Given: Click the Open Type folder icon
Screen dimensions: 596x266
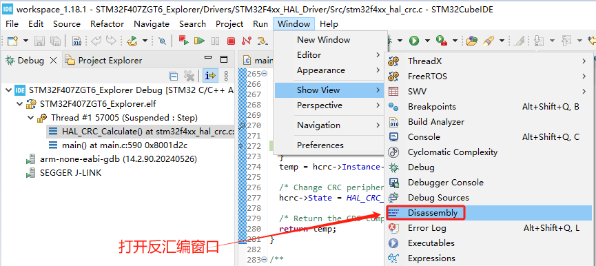Looking at the screenshot, I should 472,41.
